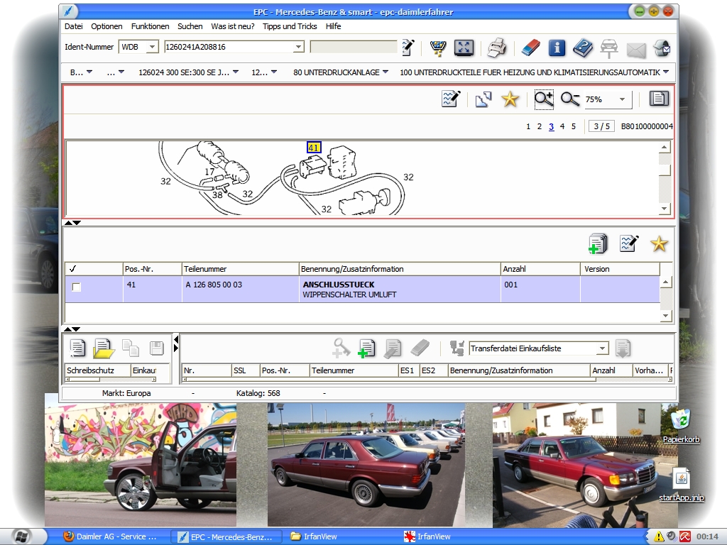Click the fullscreen expand arrows icon
Image resolution: width=727 pixels, height=545 pixels.
[464, 48]
